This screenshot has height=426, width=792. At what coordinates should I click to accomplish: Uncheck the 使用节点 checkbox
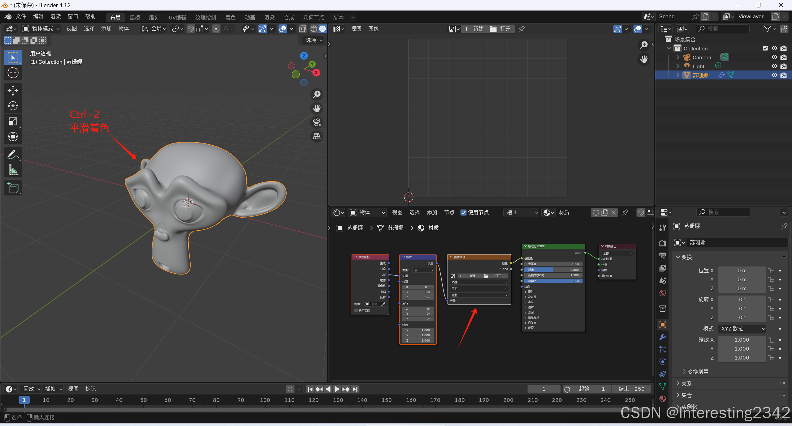pyautogui.click(x=463, y=212)
